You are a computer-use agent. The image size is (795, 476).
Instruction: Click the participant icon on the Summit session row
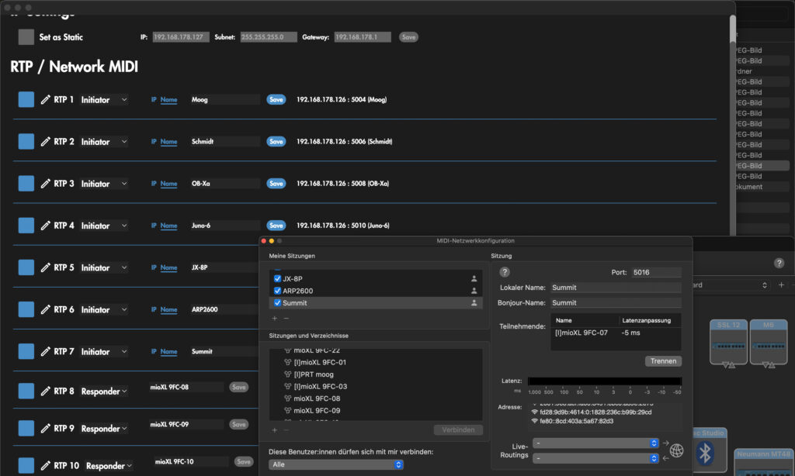point(474,303)
